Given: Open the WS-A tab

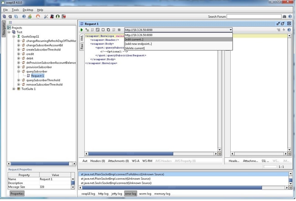Looking at the screenshot, I should tap(135, 161).
